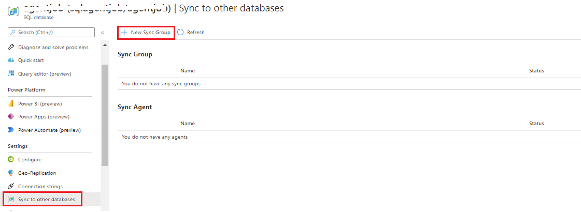Screen dimensions: 581x212
Task: Click the sidebar vertical scrollbar
Action: point(105,114)
